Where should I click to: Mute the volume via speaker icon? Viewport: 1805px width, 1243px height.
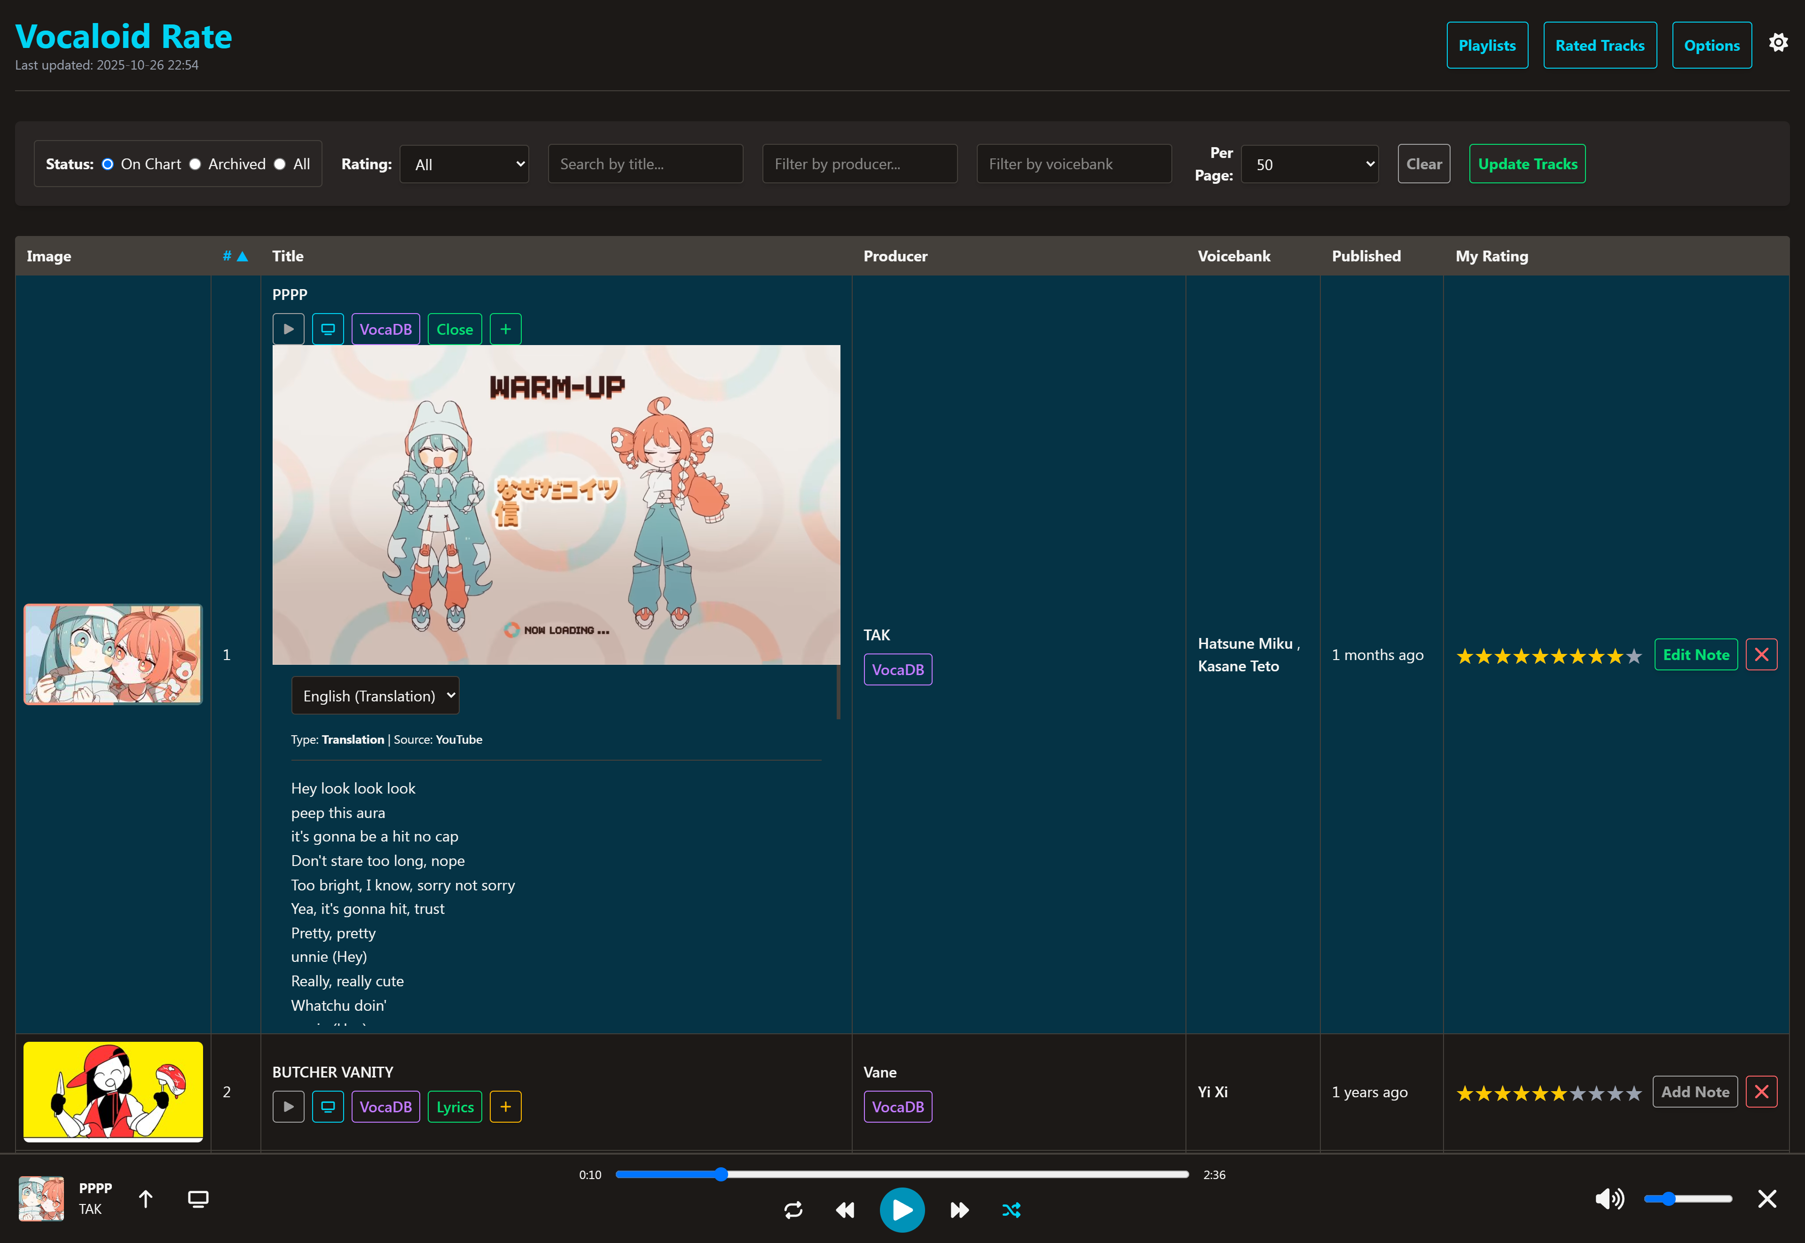[1609, 1199]
